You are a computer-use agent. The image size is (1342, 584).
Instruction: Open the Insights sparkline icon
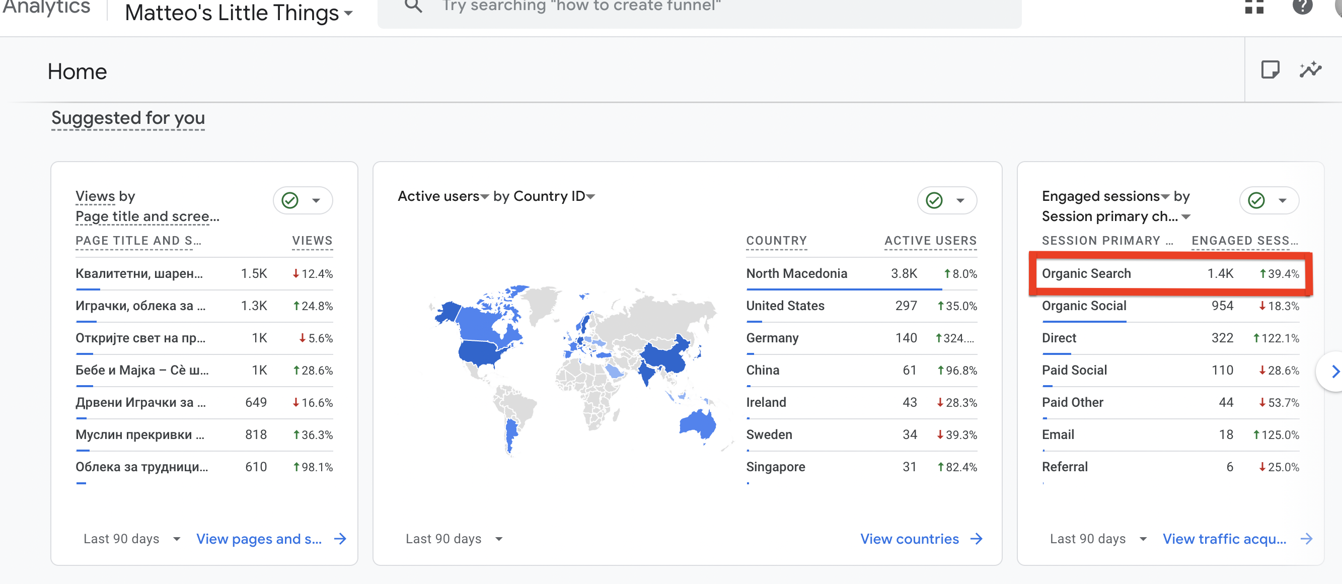(1310, 70)
